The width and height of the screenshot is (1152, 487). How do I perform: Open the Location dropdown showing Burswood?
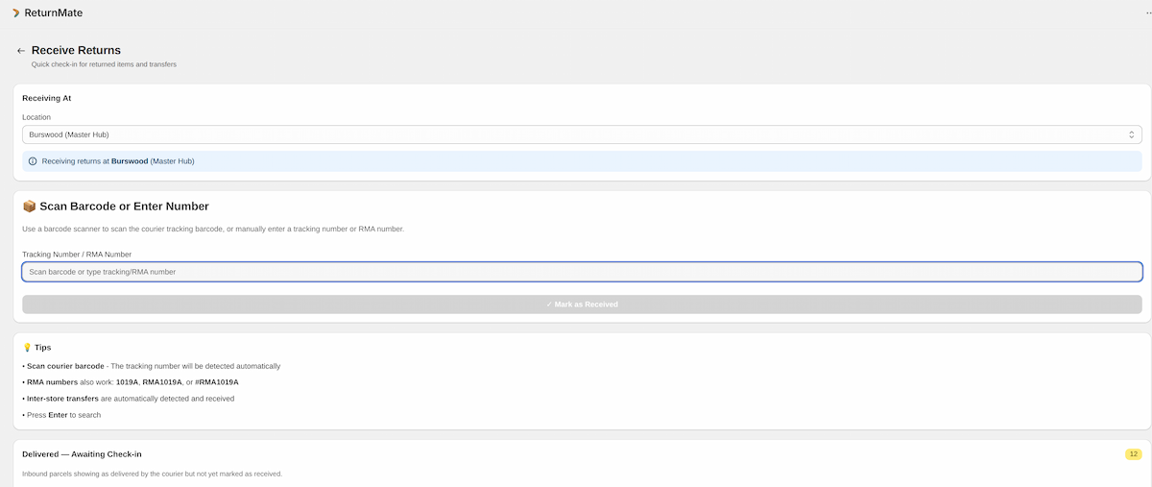[582, 134]
